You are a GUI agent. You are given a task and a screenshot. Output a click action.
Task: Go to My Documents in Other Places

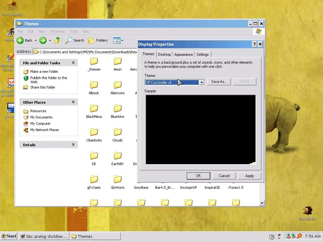click(41, 117)
